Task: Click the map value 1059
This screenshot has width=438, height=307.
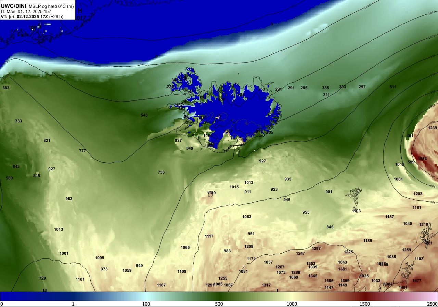Action: pyautogui.click(x=127, y=270)
